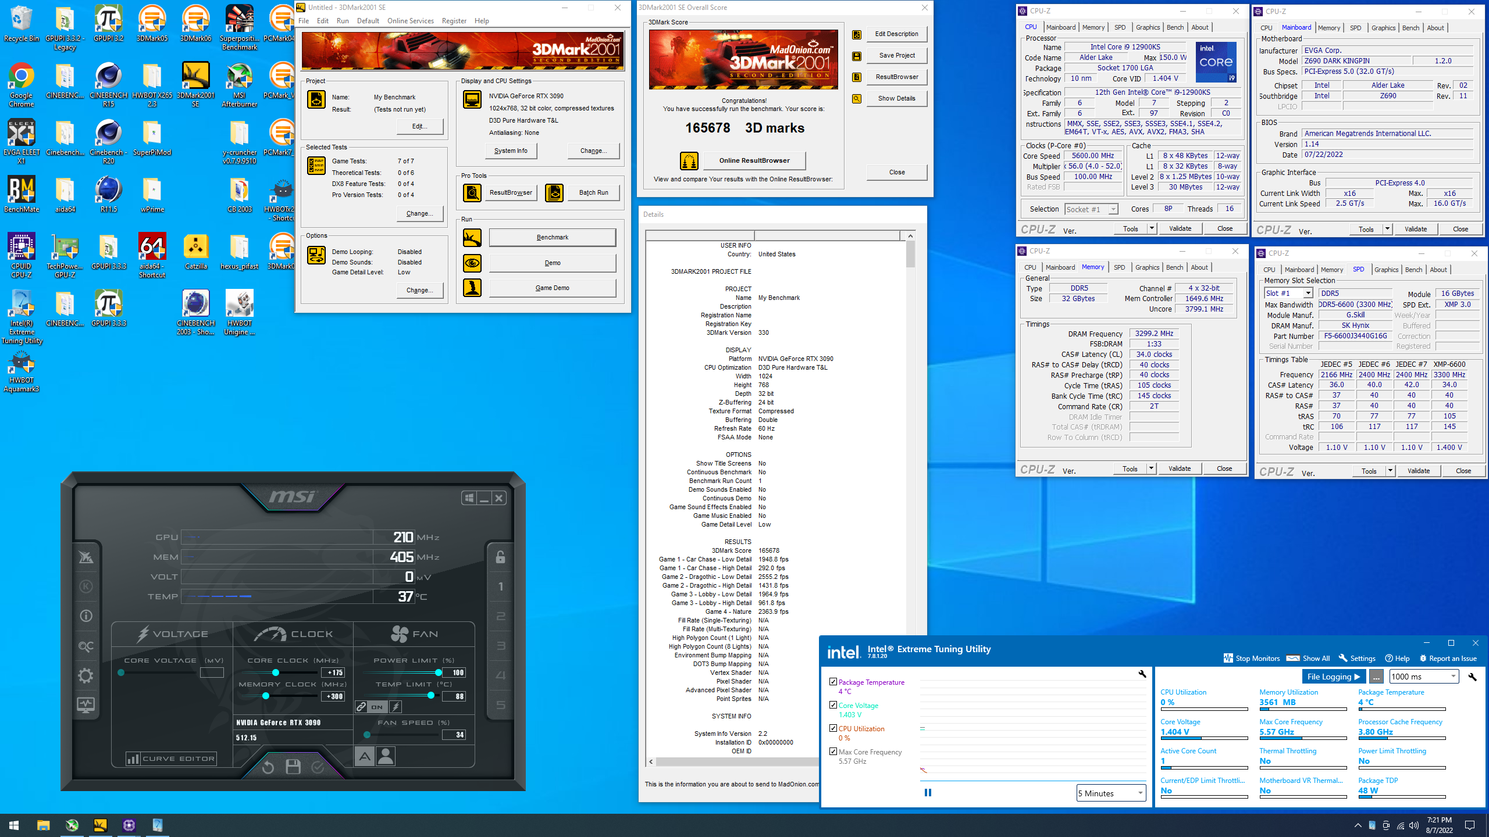Click Stop Monitors in XTU
1489x837 pixels.
coord(1251,659)
